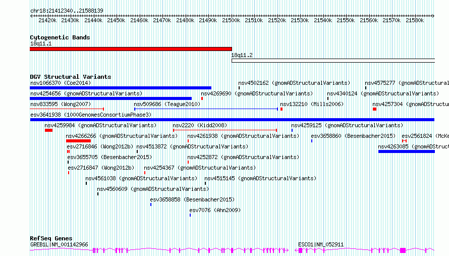This screenshot has width=449, height=256.
Task: Click nsv4561038 variant label
Action: 141,178
